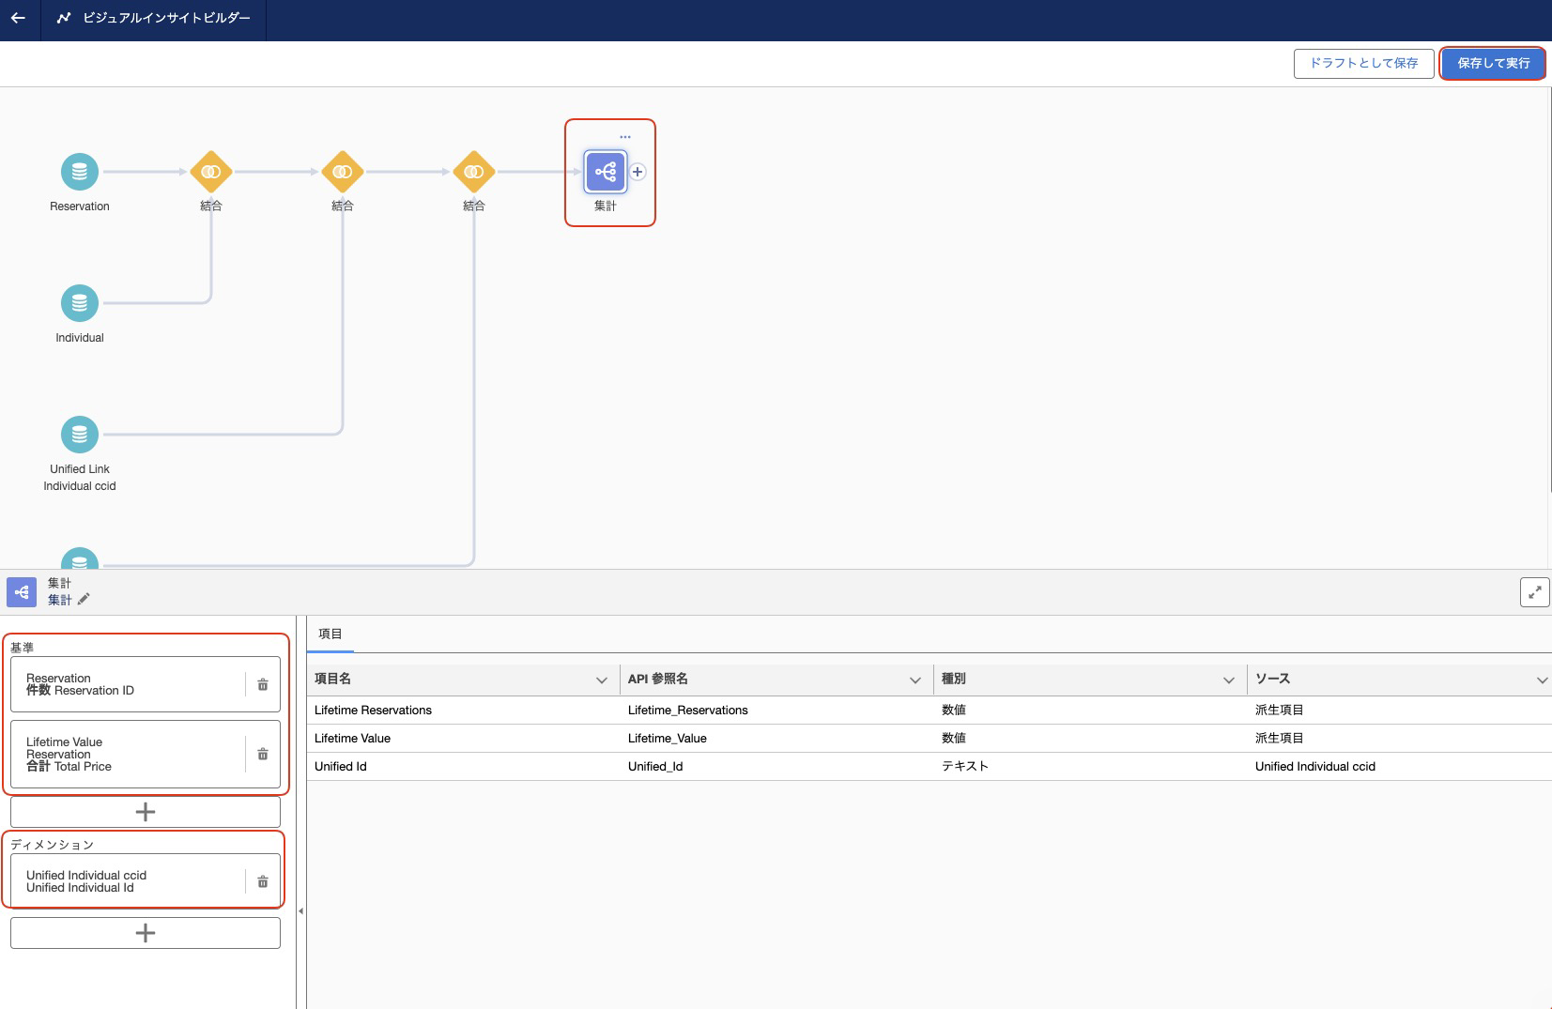Delete the Lifetime Value measure
The image size is (1552, 1009).
coord(263,755)
